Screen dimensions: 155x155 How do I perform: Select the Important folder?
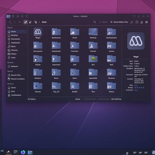pos(56,60)
